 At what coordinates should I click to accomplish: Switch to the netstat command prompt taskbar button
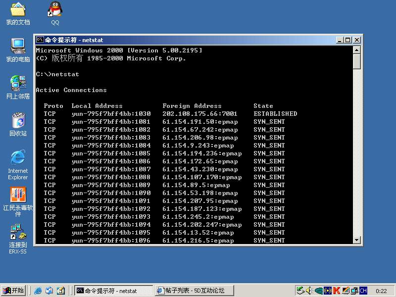[114, 291]
